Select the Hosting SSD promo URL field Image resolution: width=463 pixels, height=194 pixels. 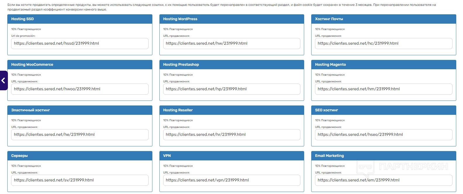click(x=80, y=44)
